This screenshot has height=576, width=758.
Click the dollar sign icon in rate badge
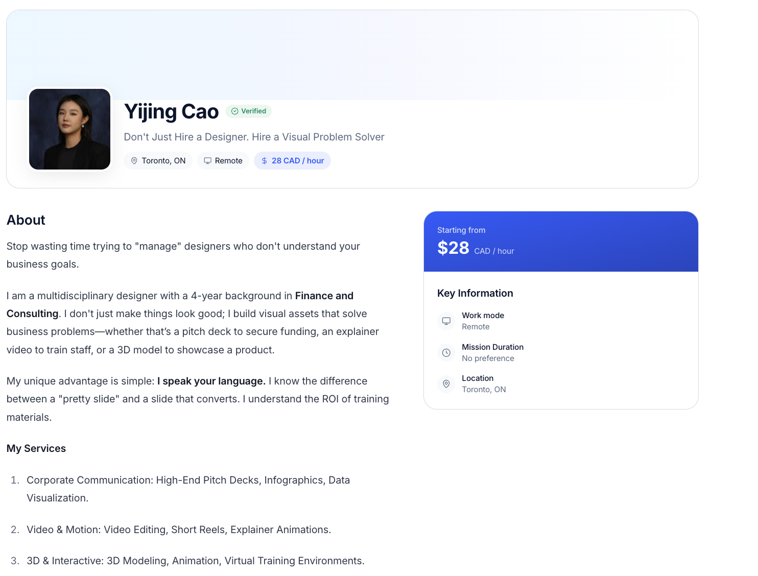264,161
